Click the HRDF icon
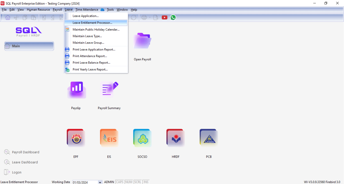This screenshot has width=344, height=184. 175,138
